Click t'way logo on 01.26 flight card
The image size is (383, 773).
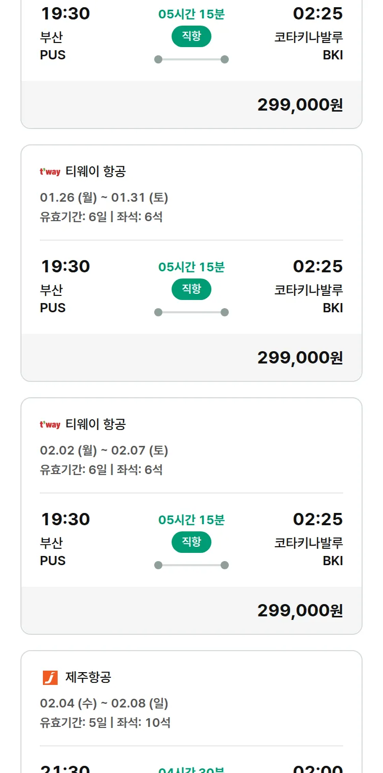pyautogui.click(x=50, y=172)
